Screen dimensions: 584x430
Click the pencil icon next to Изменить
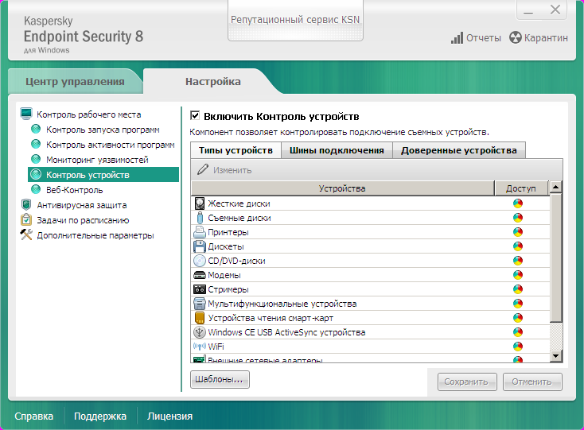point(203,170)
